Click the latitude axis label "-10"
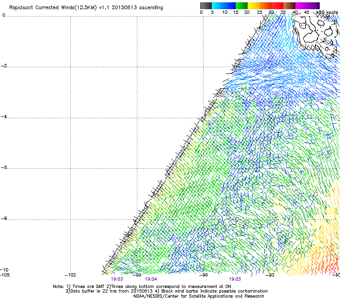This screenshot has height=299, width=340. coord(4,270)
